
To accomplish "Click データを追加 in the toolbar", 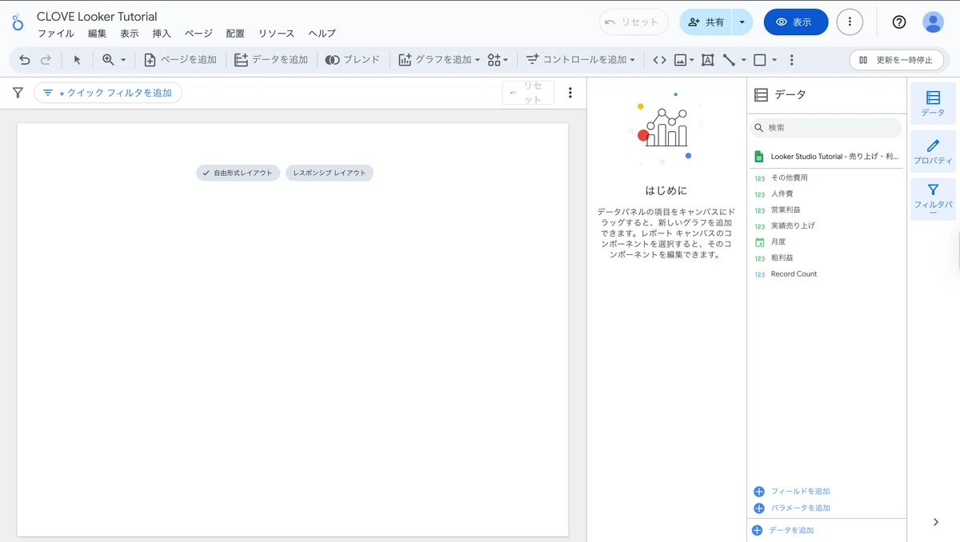I will 271,60.
